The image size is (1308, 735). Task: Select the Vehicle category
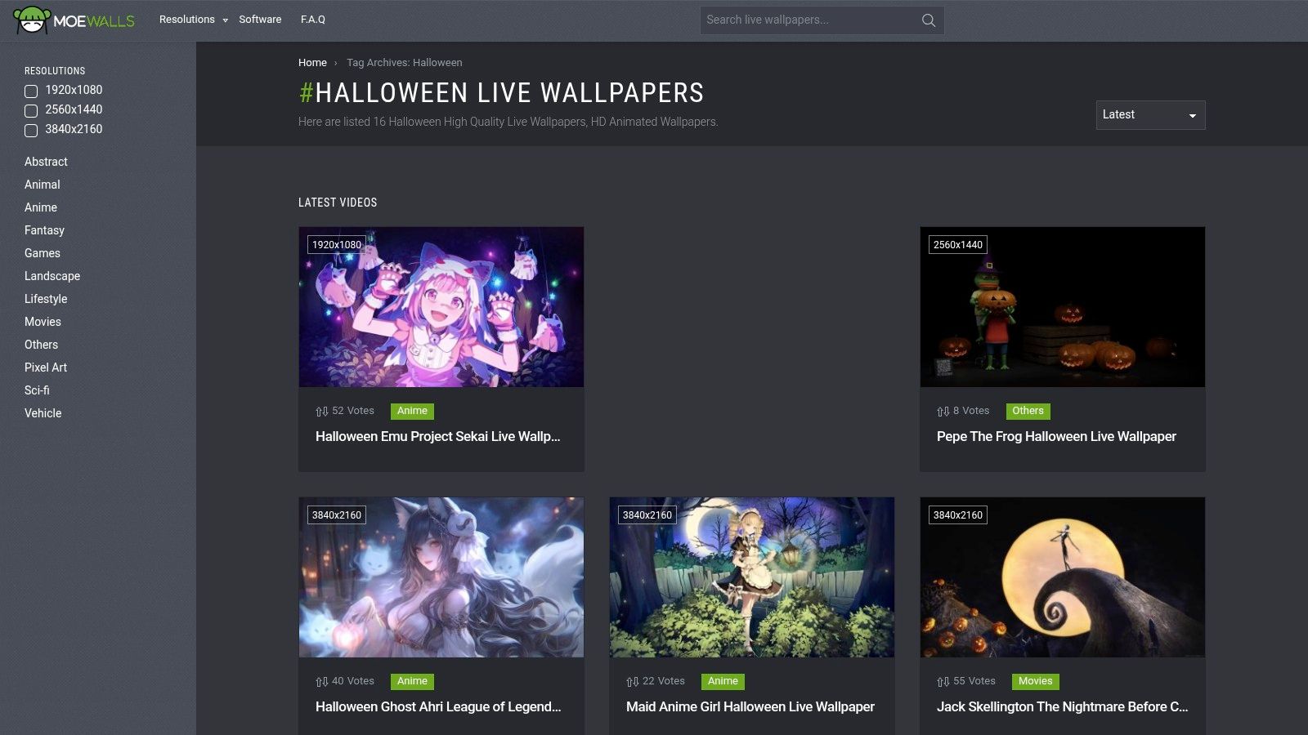pyautogui.click(x=43, y=413)
